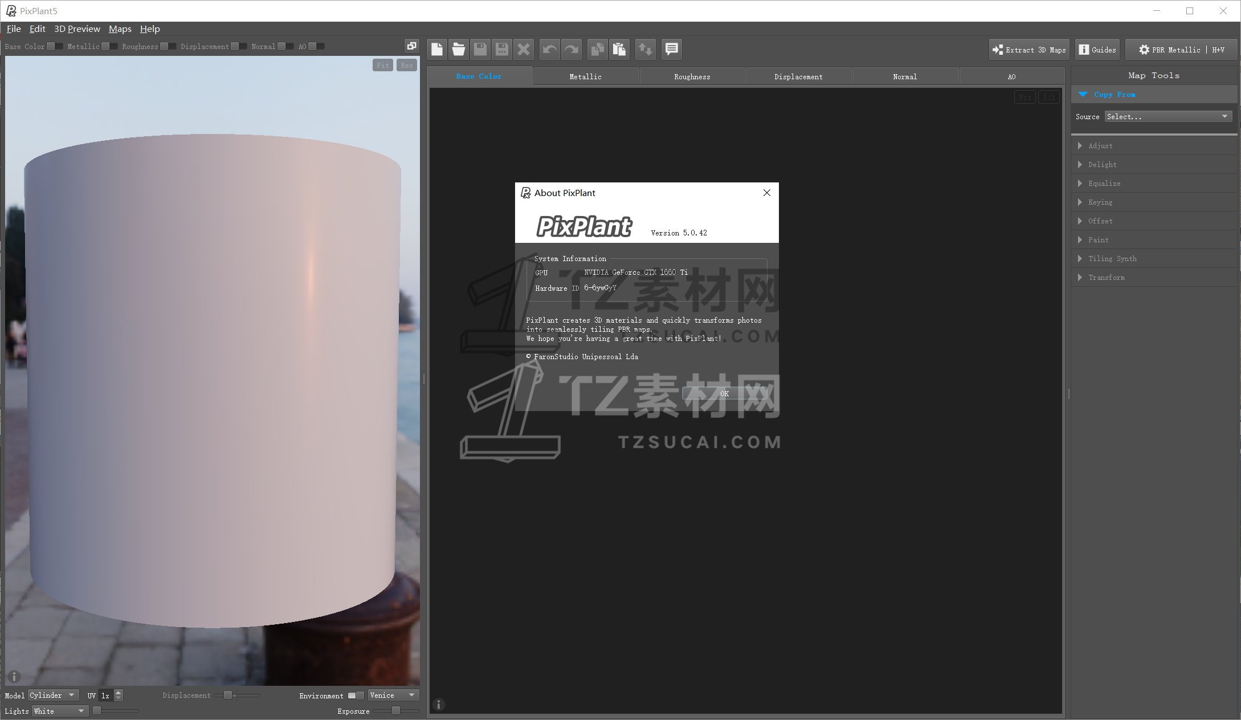This screenshot has height=720, width=1241.
Task: Click the swap maps arrows icon
Action: 645,50
